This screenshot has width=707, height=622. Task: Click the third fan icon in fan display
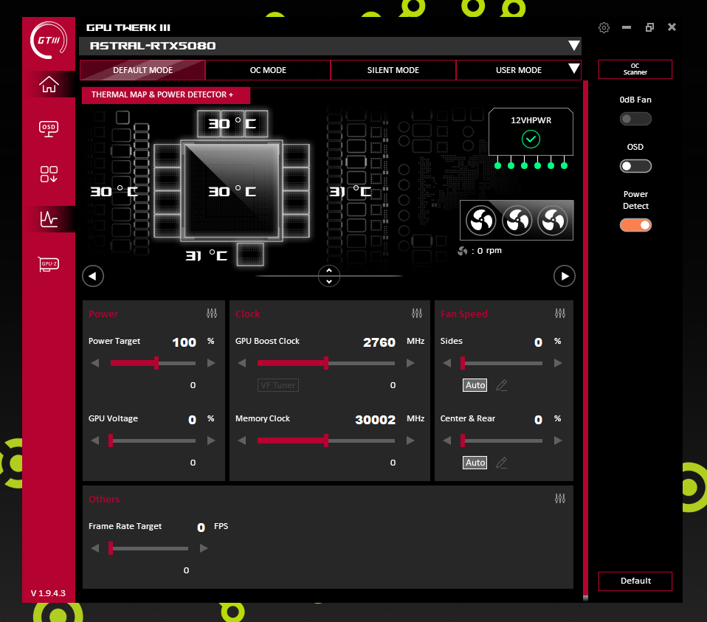(552, 221)
